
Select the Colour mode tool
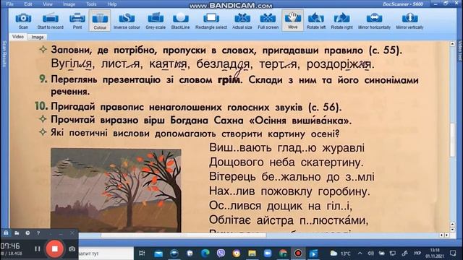click(x=100, y=21)
